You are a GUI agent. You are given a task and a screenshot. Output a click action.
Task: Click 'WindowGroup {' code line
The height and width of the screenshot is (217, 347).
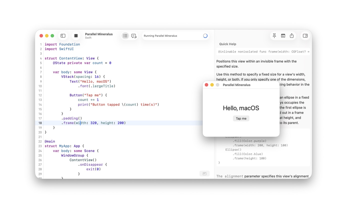click(75, 155)
